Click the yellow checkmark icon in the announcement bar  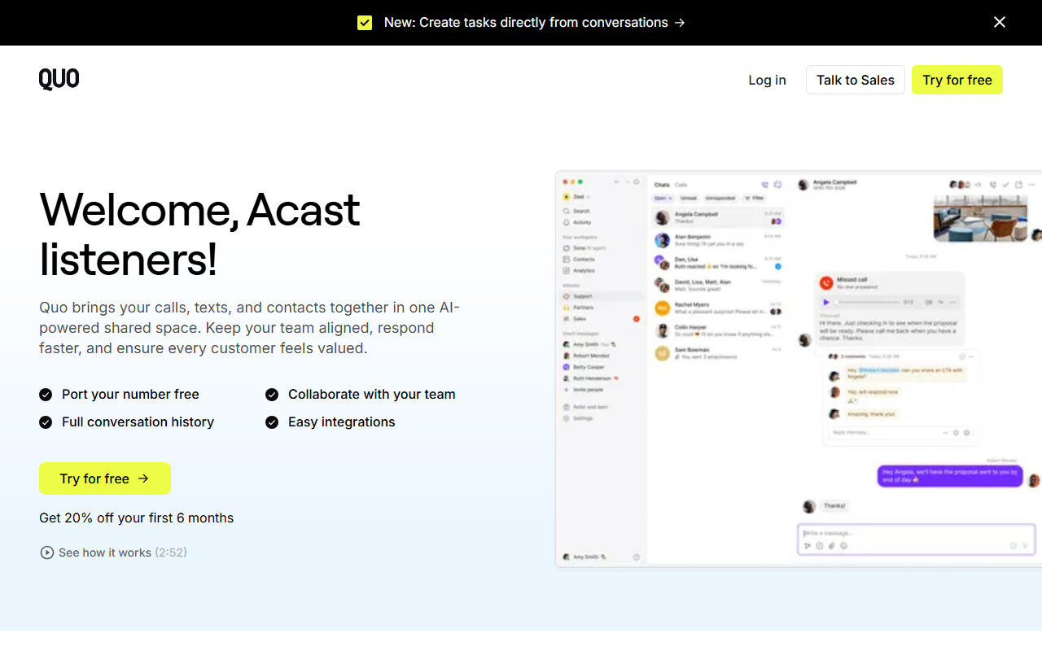click(x=365, y=23)
